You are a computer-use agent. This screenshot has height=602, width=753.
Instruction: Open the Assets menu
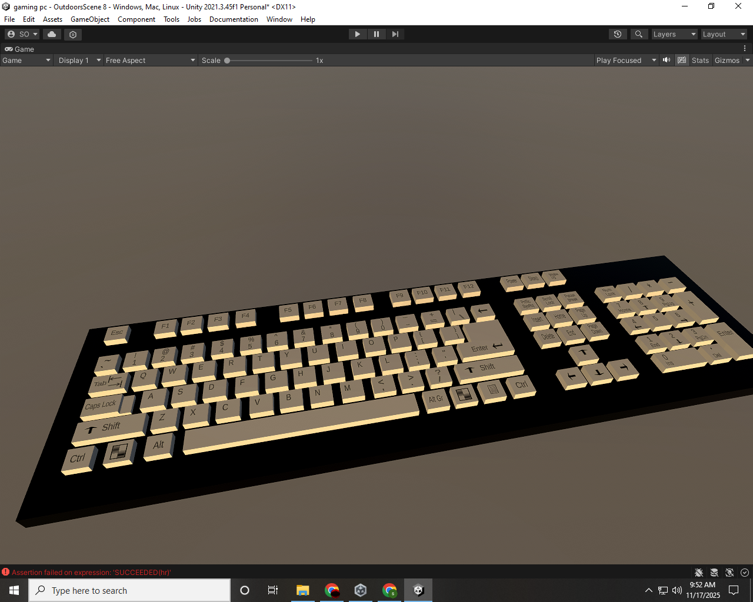pyautogui.click(x=52, y=19)
